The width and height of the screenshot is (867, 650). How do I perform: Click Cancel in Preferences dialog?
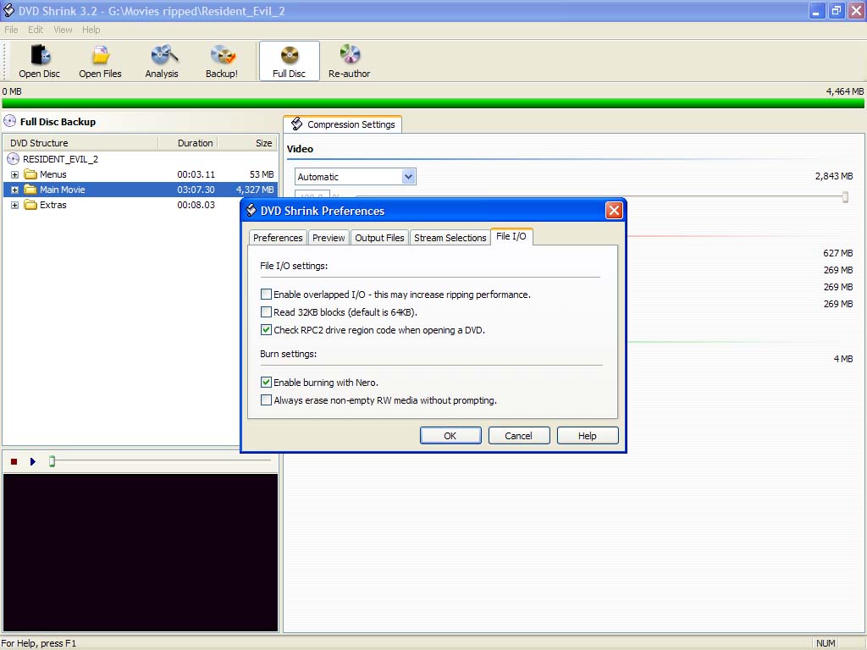519,436
